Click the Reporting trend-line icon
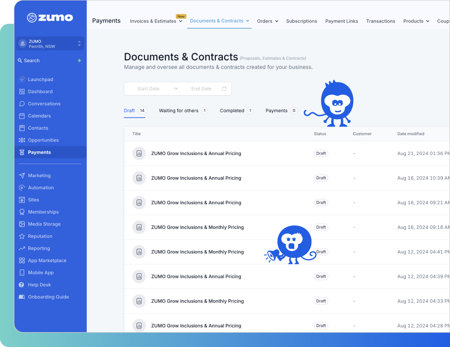The image size is (450, 347). click(x=22, y=248)
